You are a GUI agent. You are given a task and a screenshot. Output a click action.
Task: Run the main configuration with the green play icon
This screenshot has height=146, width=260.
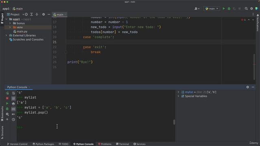click(x=224, y=9)
